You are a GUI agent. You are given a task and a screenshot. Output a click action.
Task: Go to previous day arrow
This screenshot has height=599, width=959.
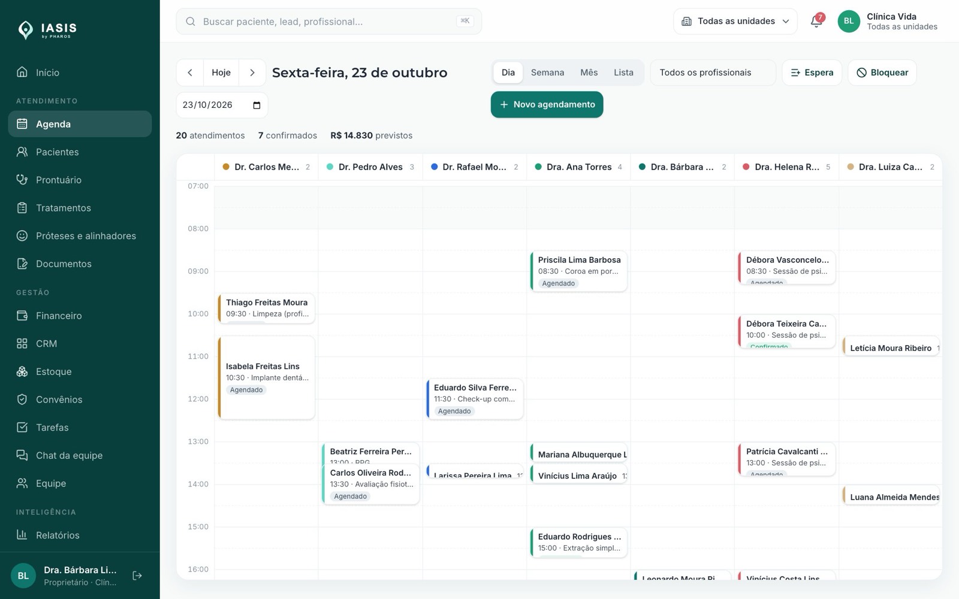190,72
